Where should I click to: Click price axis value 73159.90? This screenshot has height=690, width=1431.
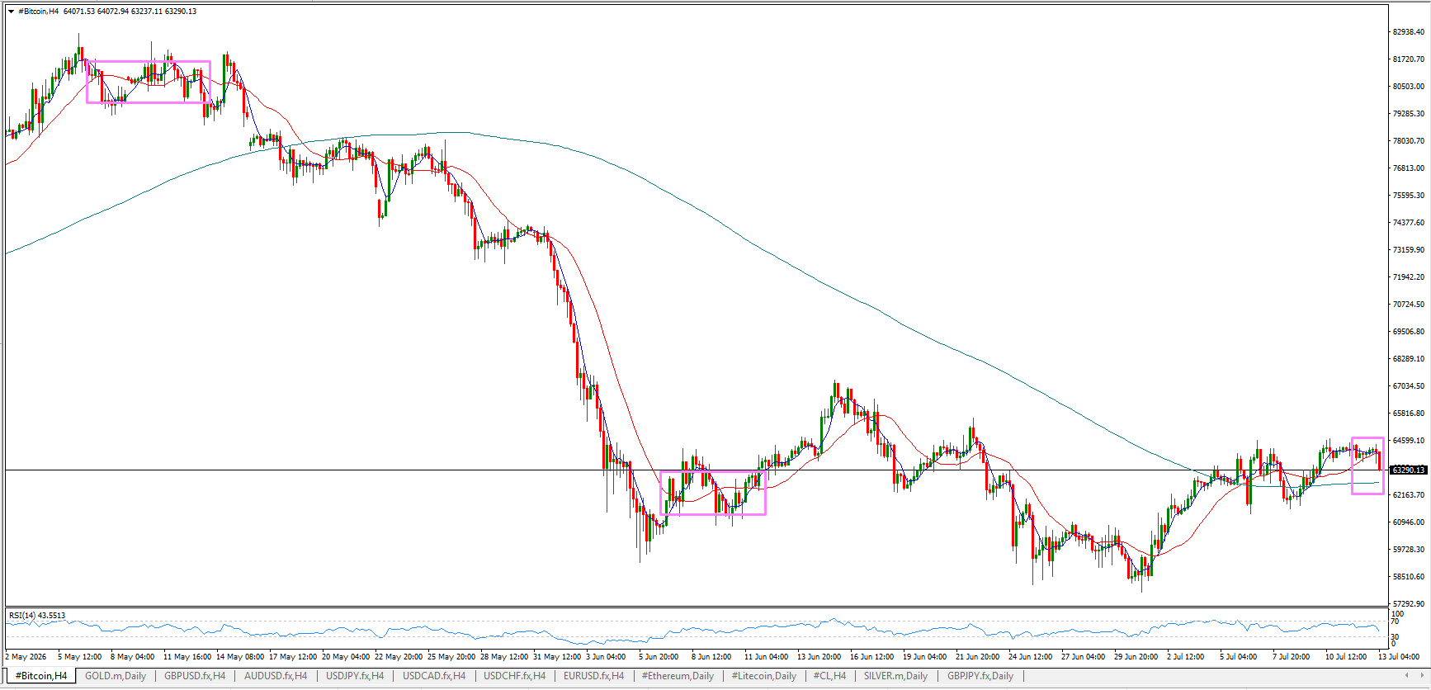[x=1408, y=250]
